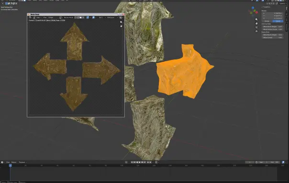Switch perspective/orthographic grid icon in the viewport
The image size is (289, 183).
tap(256, 31)
